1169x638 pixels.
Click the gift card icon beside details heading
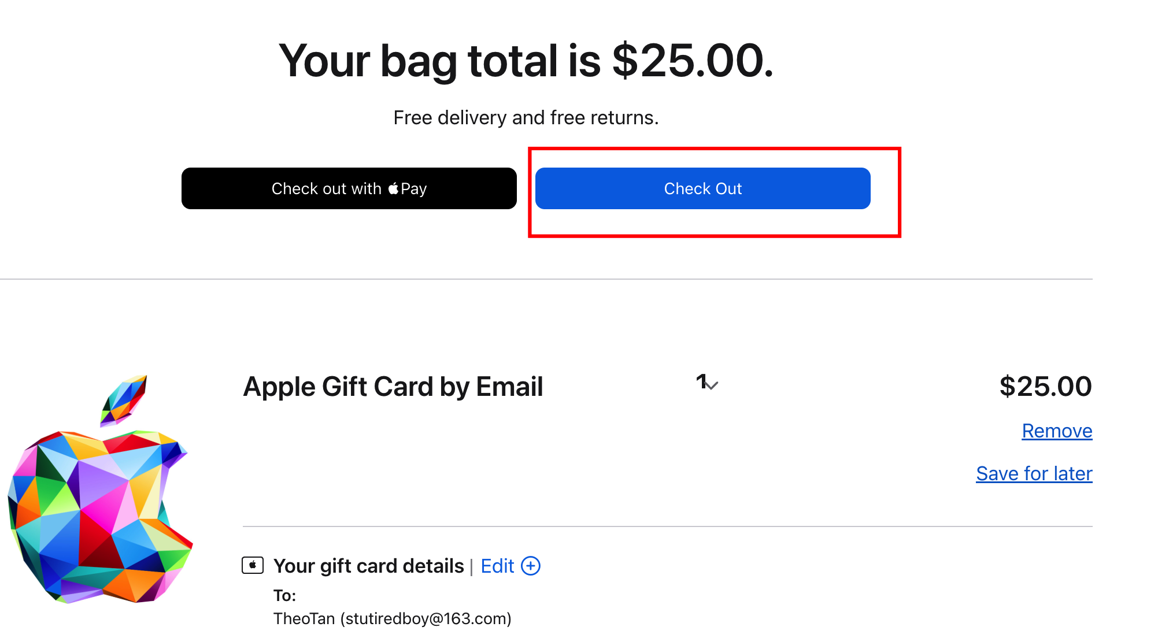(253, 565)
